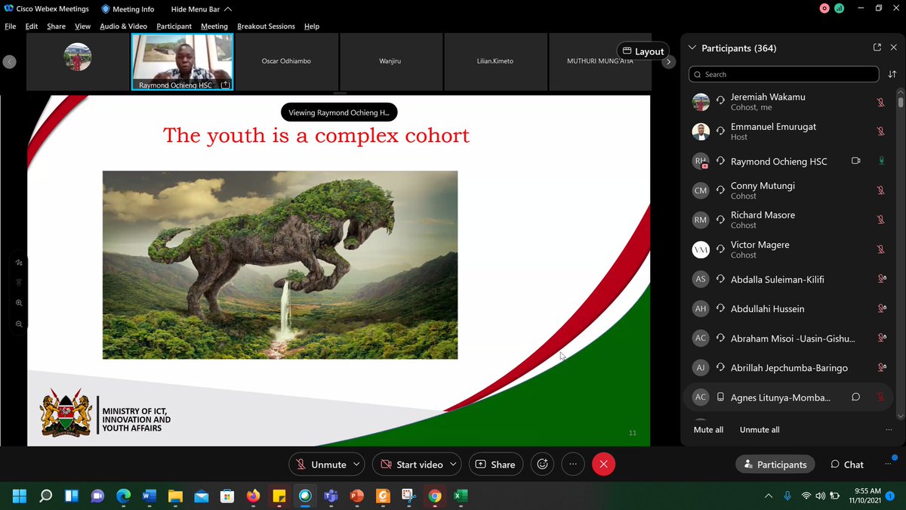
Task: Open the video options arrow beside Start video
Action: pyautogui.click(x=455, y=464)
